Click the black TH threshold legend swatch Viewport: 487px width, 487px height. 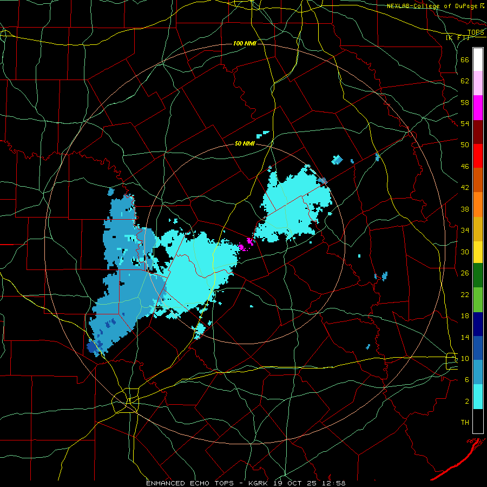click(478, 421)
